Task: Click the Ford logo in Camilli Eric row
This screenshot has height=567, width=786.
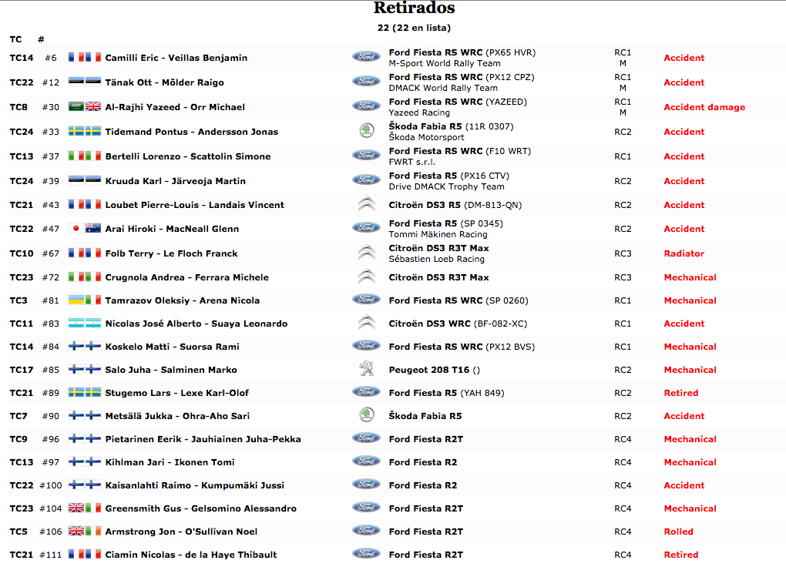Action: [367, 57]
